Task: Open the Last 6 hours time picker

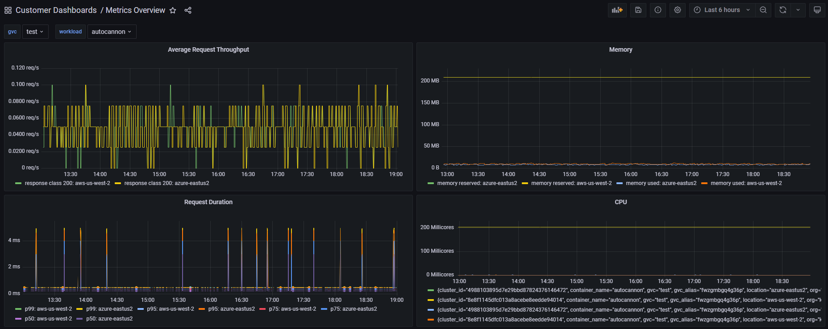Action: 722,10
